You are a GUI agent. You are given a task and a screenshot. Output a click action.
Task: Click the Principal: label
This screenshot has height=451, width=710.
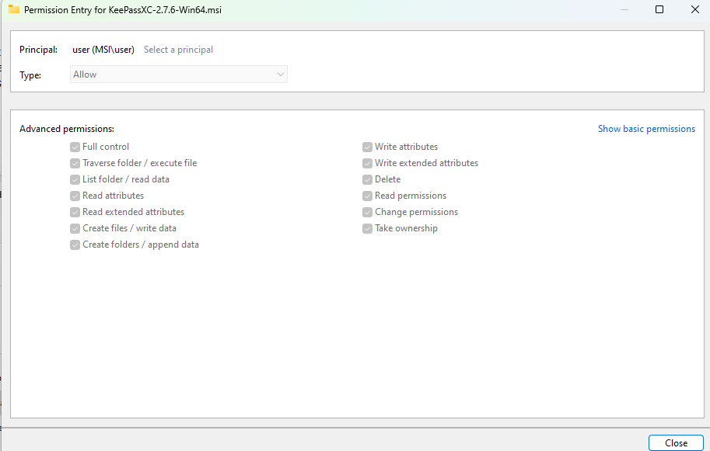(x=38, y=50)
